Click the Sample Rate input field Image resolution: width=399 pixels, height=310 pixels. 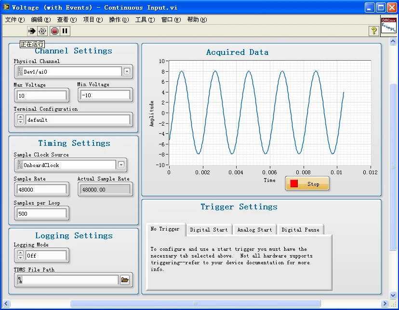41,190
